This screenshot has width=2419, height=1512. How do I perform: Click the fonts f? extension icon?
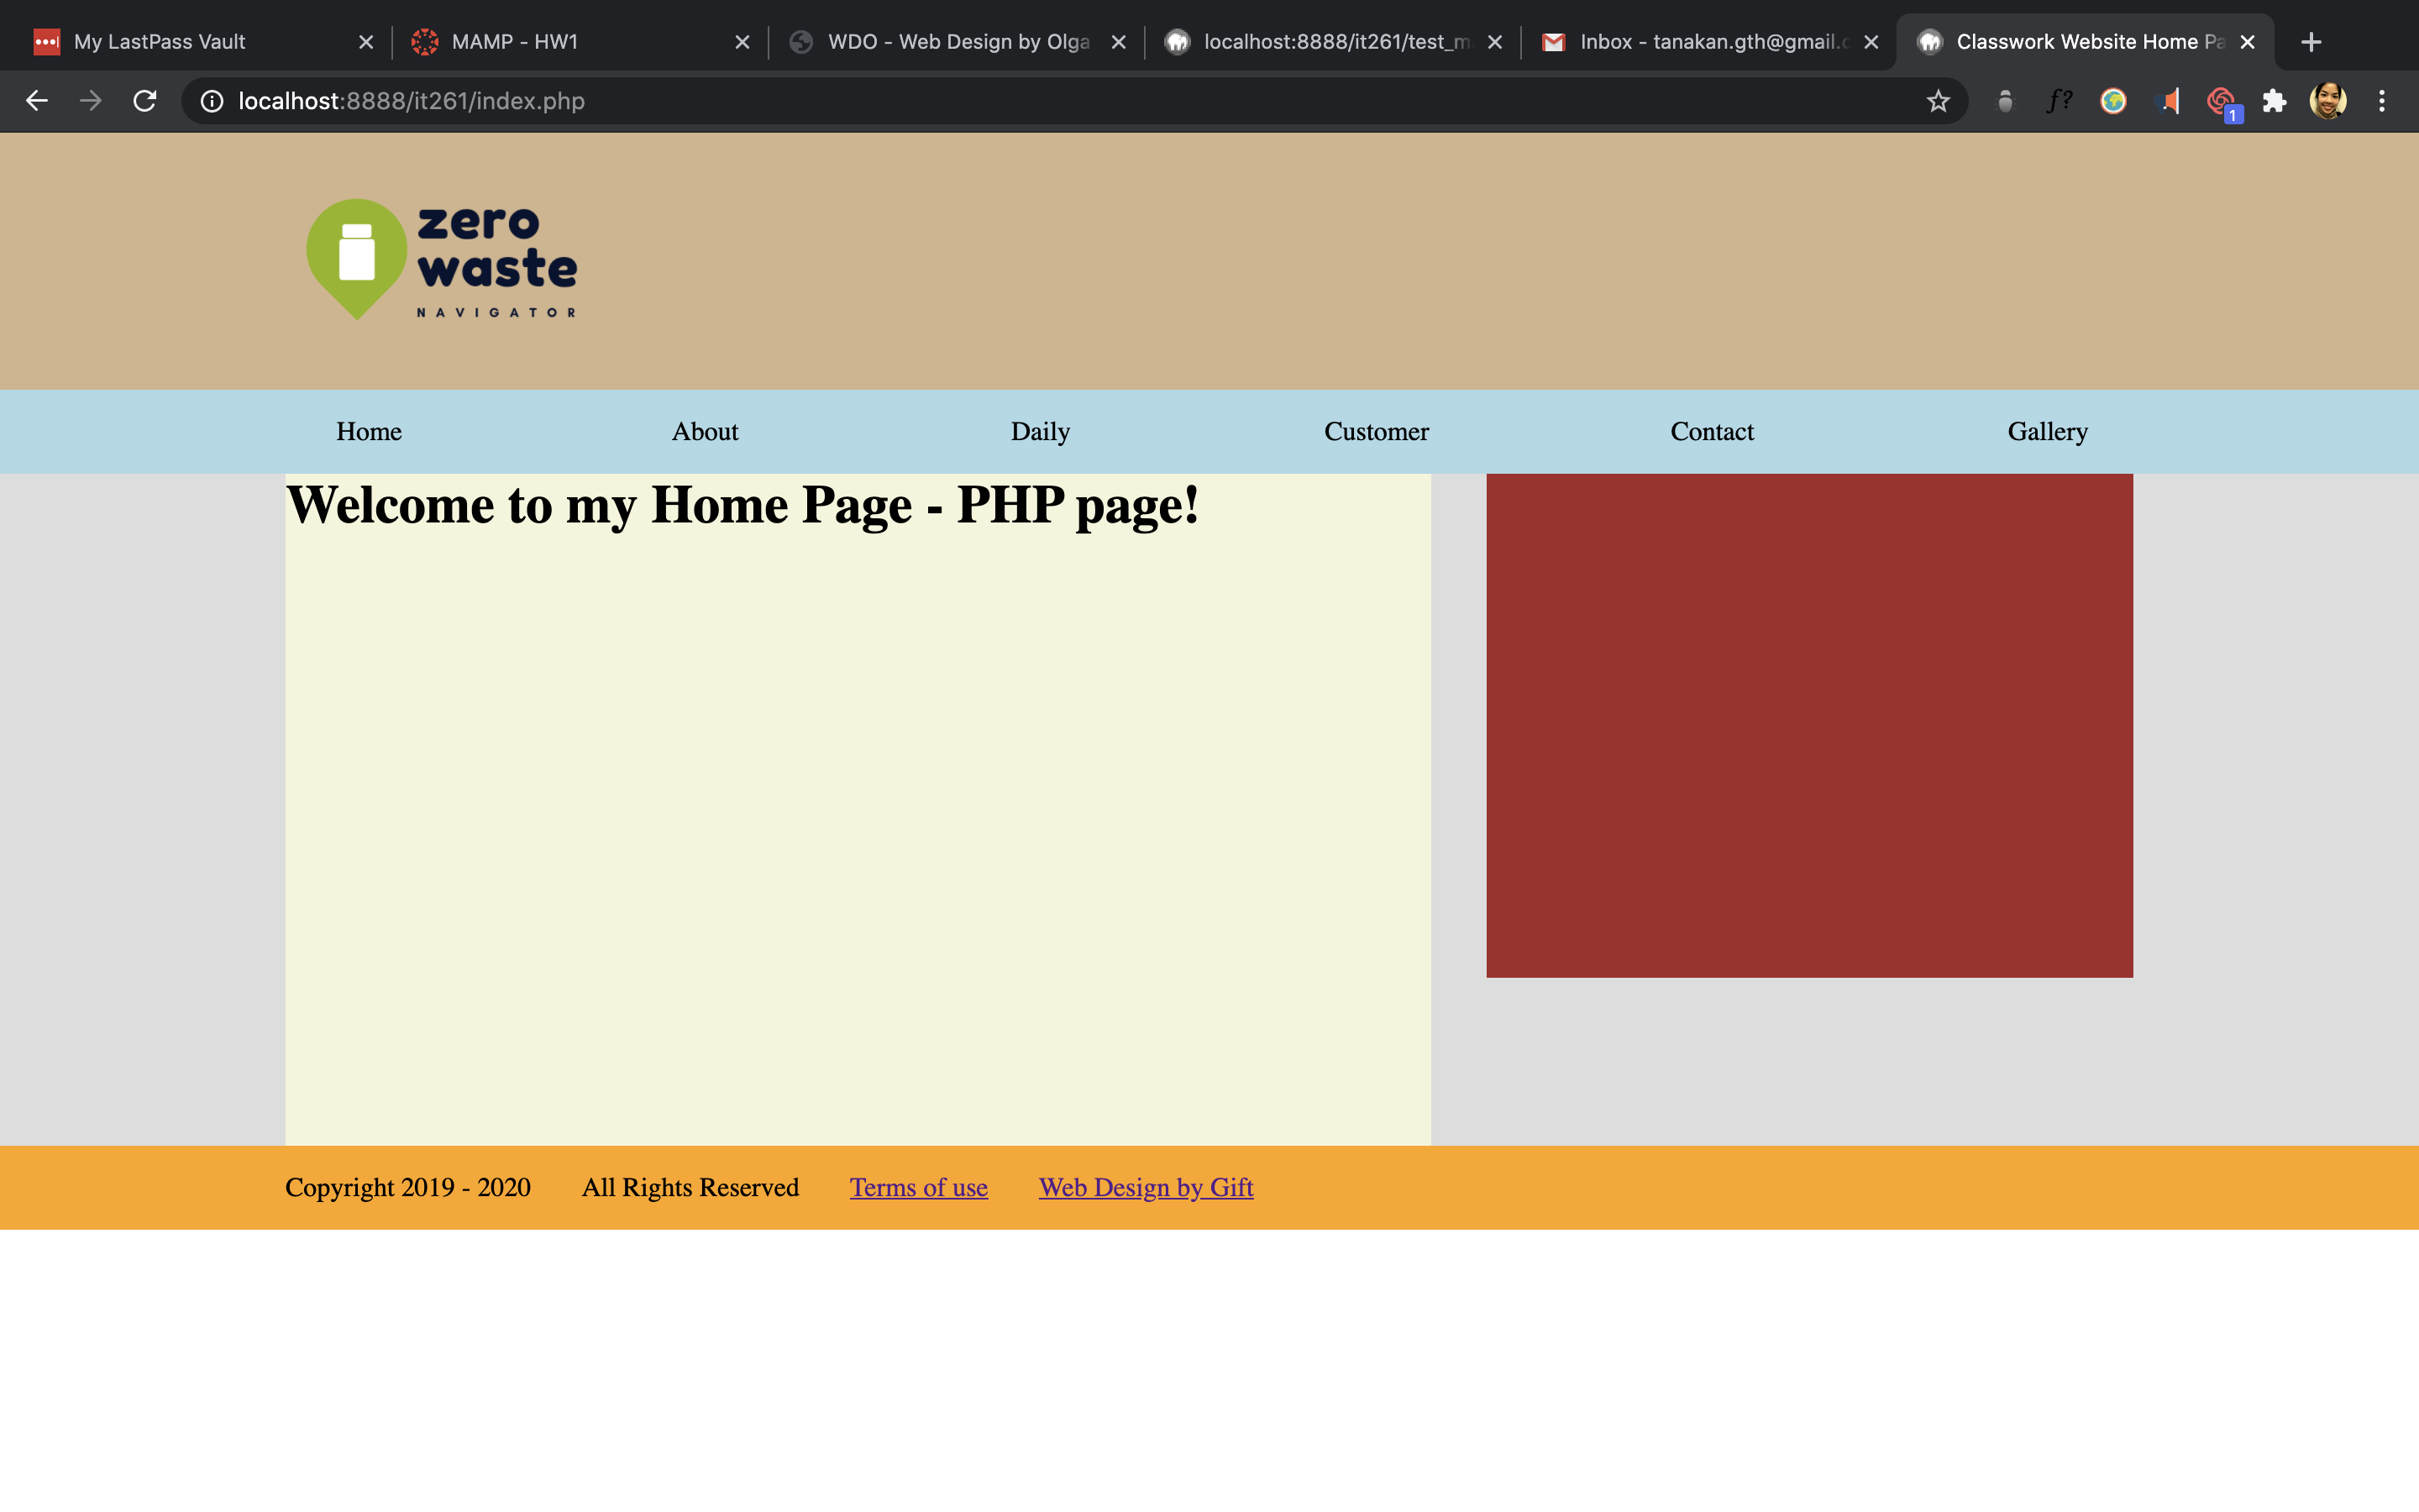coord(2058,101)
